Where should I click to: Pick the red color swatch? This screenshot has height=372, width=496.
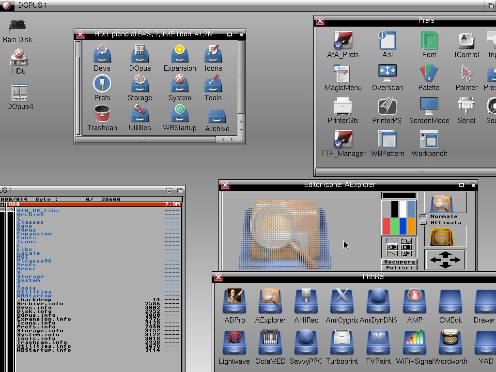(x=387, y=226)
